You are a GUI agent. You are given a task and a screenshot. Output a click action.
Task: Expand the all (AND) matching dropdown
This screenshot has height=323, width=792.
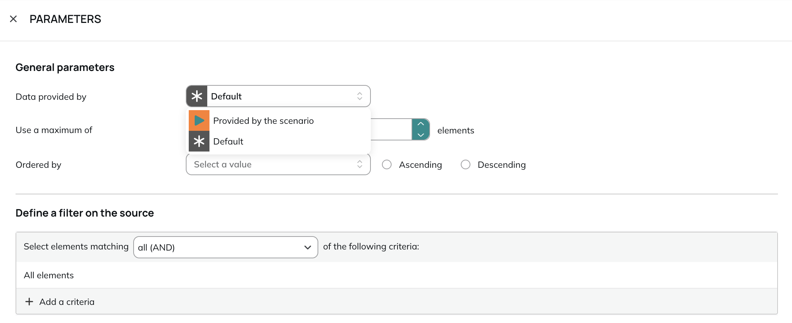tap(226, 247)
